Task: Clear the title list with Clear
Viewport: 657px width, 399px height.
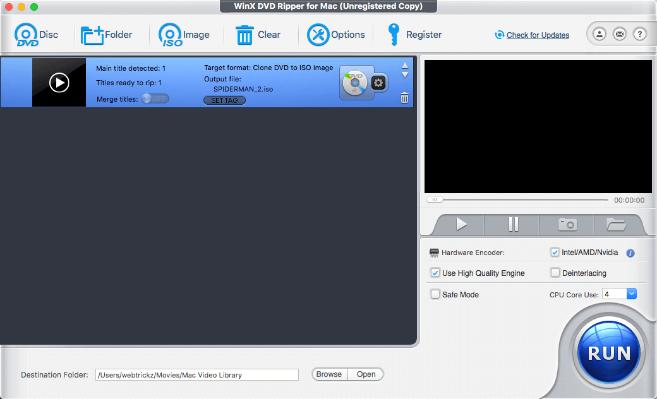Action: tap(258, 35)
